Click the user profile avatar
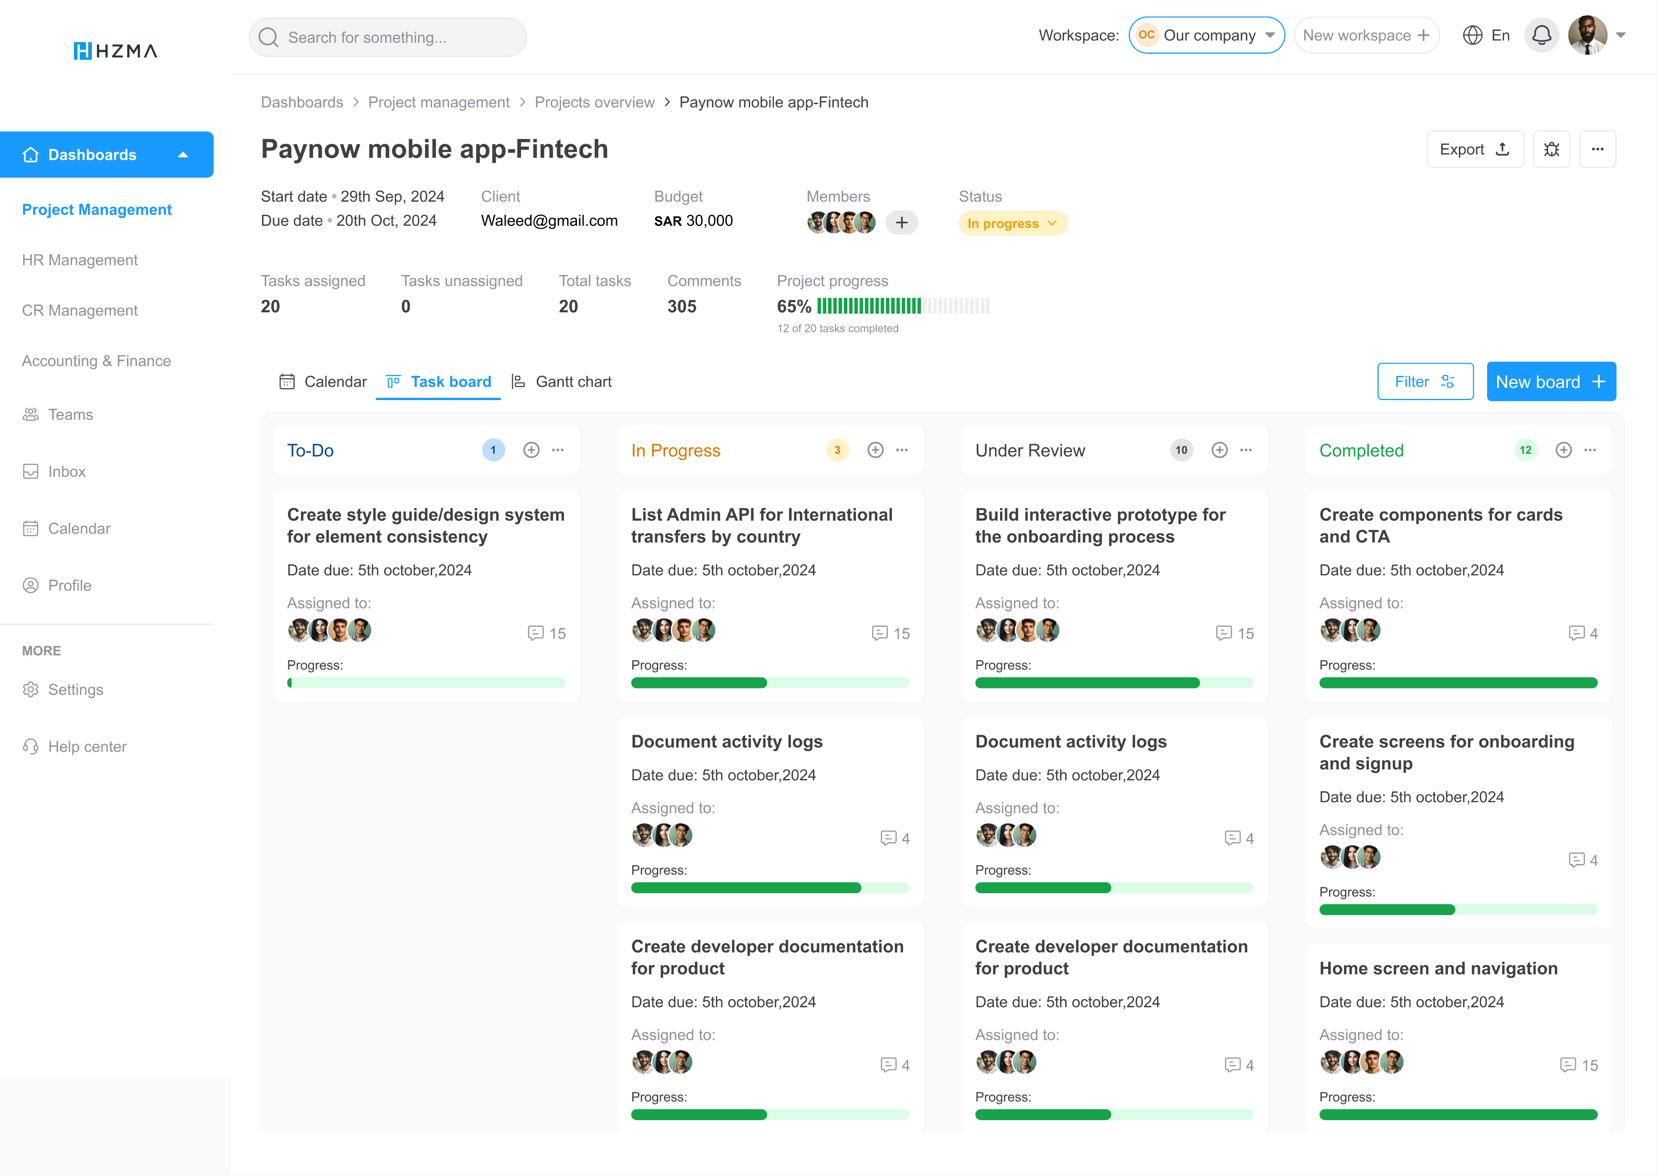This screenshot has height=1176, width=1657. 1587,36
